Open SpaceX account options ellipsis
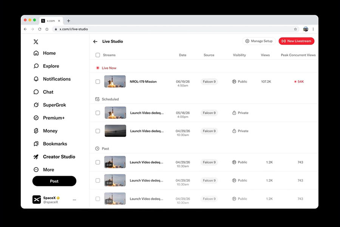Screen dimensions: 340x227 [74, 200]
